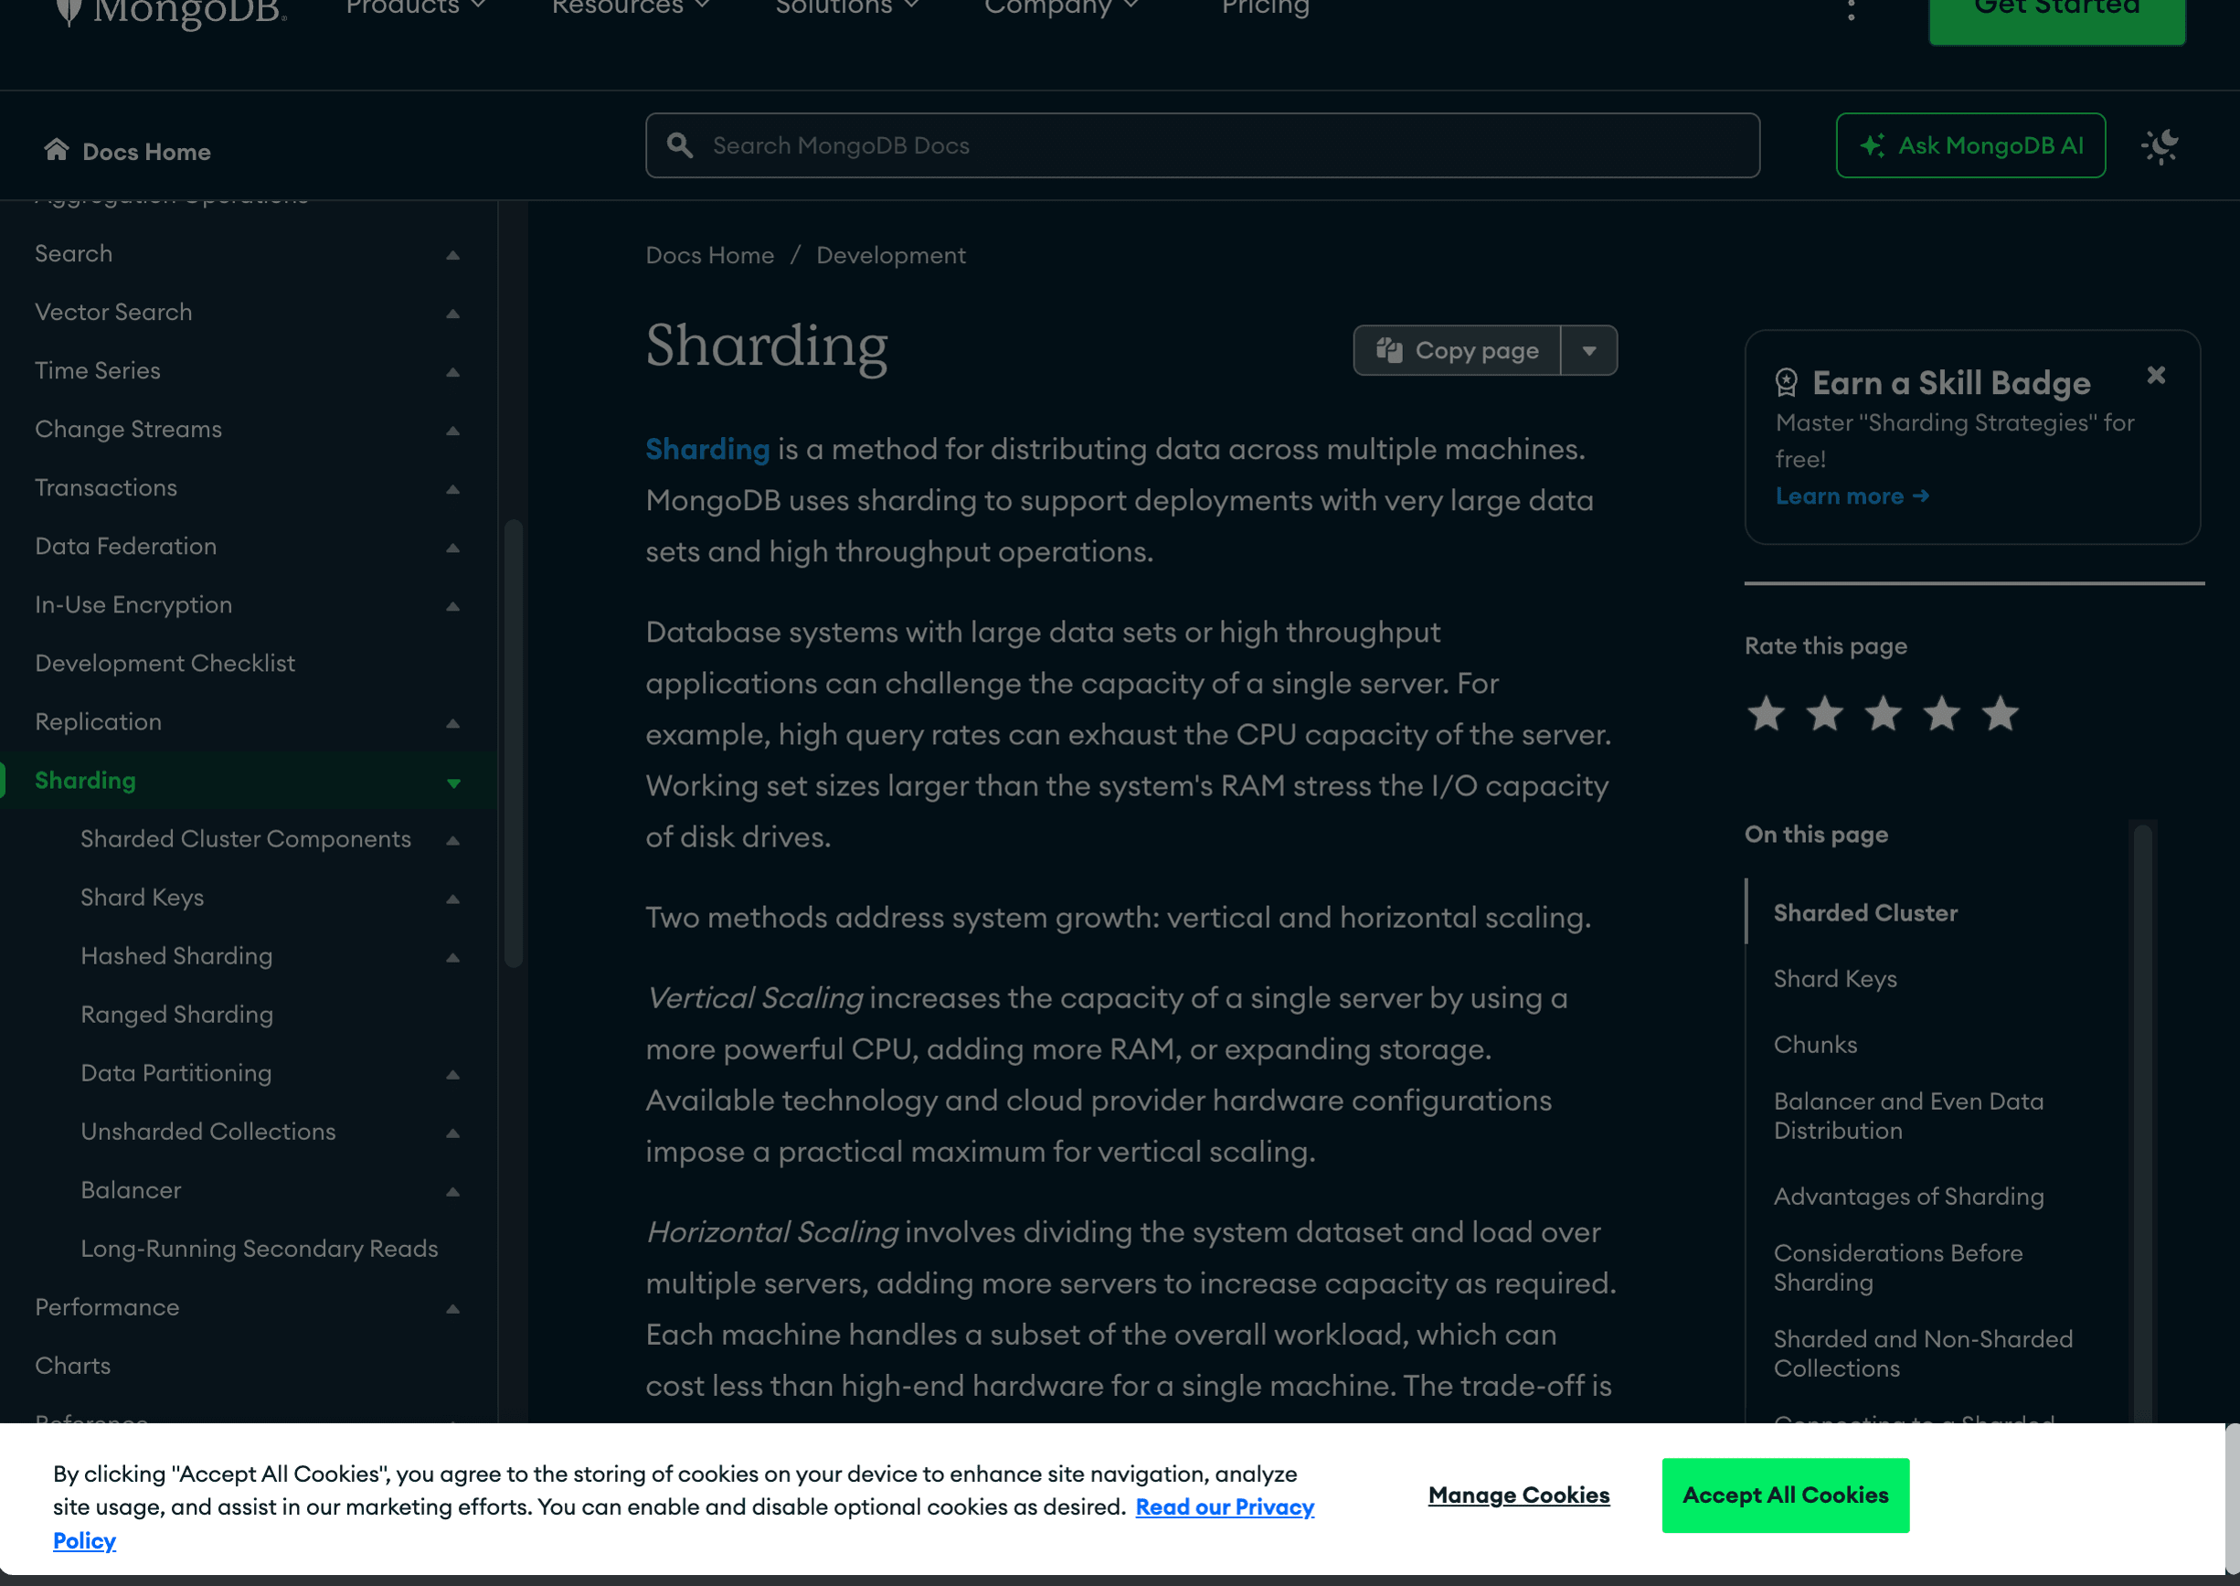Expand the Vector Search section arrow
The image size is (2240, 1586).
pyautogui.click(x=453, y=314)
